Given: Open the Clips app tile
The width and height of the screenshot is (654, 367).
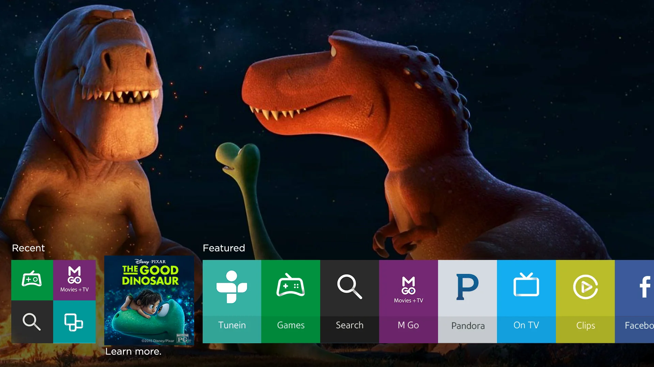Looking at the screenshot, I should click(x=585, y=301).
